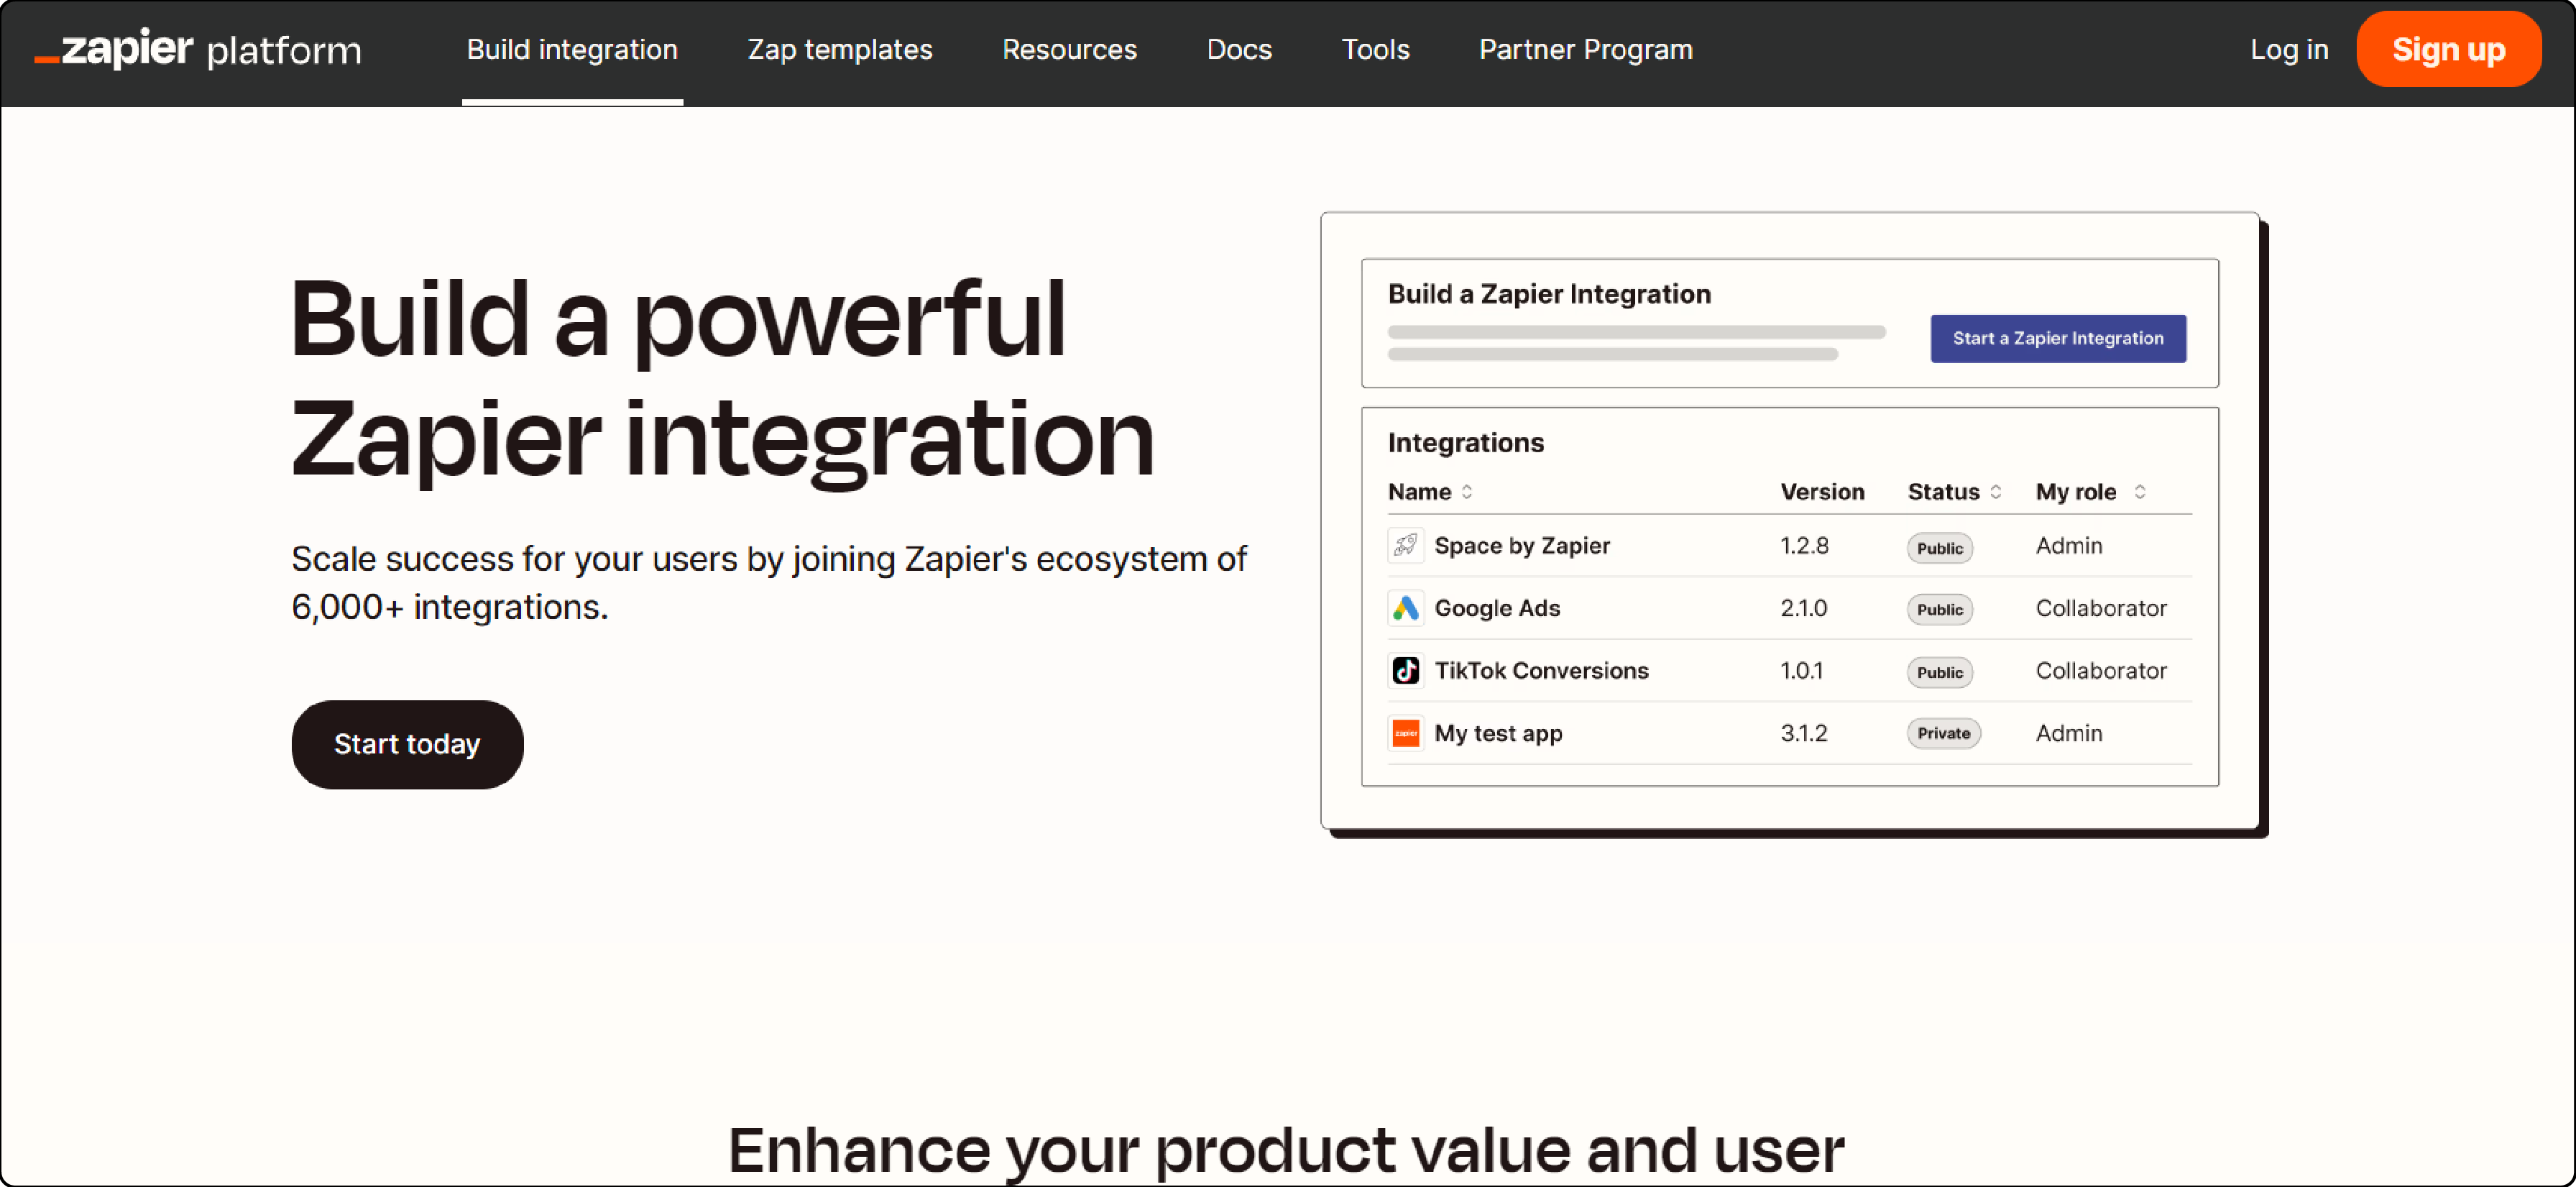Select the TikTok Conversions integration name

(1540, 670)
